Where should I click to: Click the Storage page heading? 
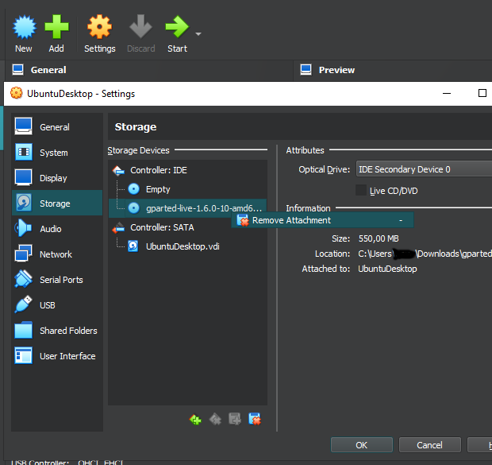136,126
